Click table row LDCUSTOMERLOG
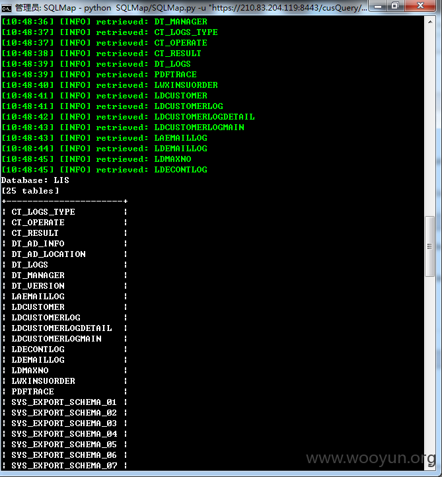 65,318
